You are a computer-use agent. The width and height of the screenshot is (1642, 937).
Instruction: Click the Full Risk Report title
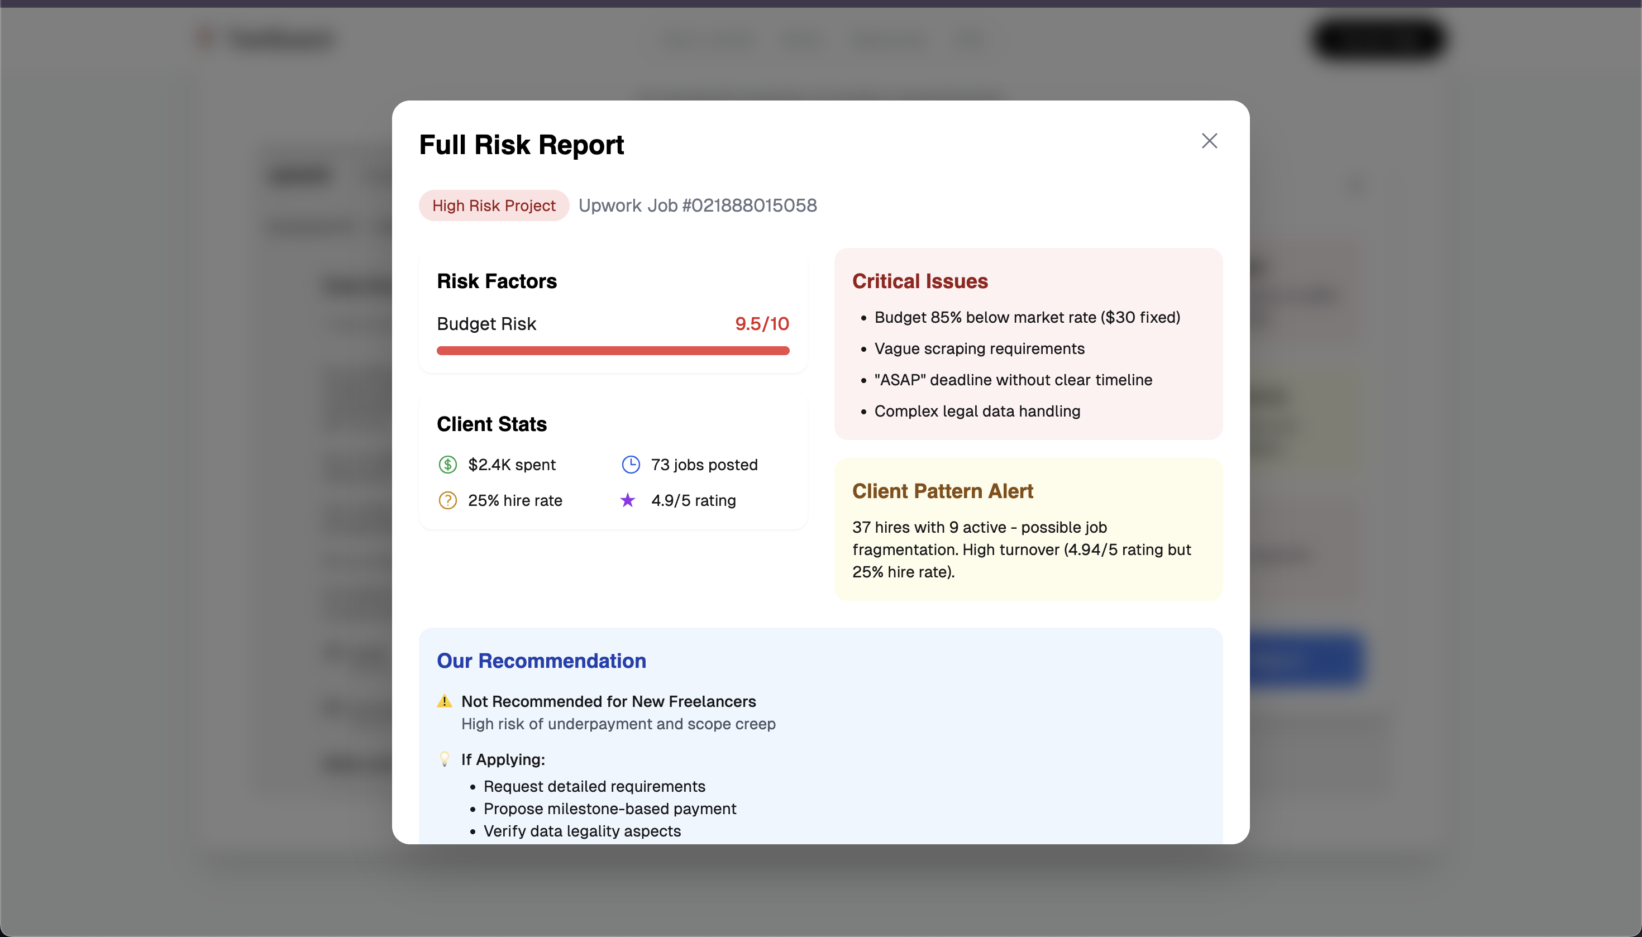521,145
